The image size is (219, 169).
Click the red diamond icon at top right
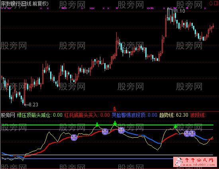click(x=211, y=3)
